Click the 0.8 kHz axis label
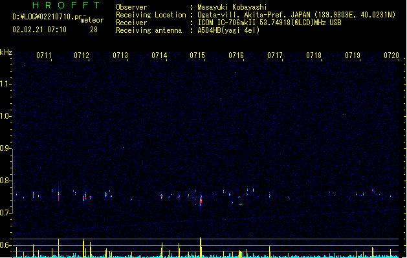 pyautogui.click(x=5, y=181)
